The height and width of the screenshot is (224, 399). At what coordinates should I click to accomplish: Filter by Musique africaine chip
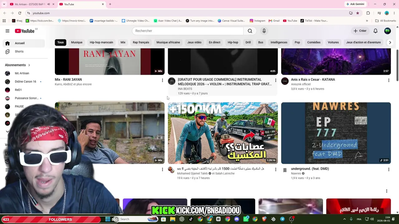168,42
